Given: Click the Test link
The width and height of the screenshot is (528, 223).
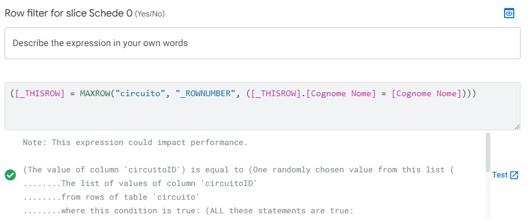Looking at the screenshot, I should click(x=499, y=175).
